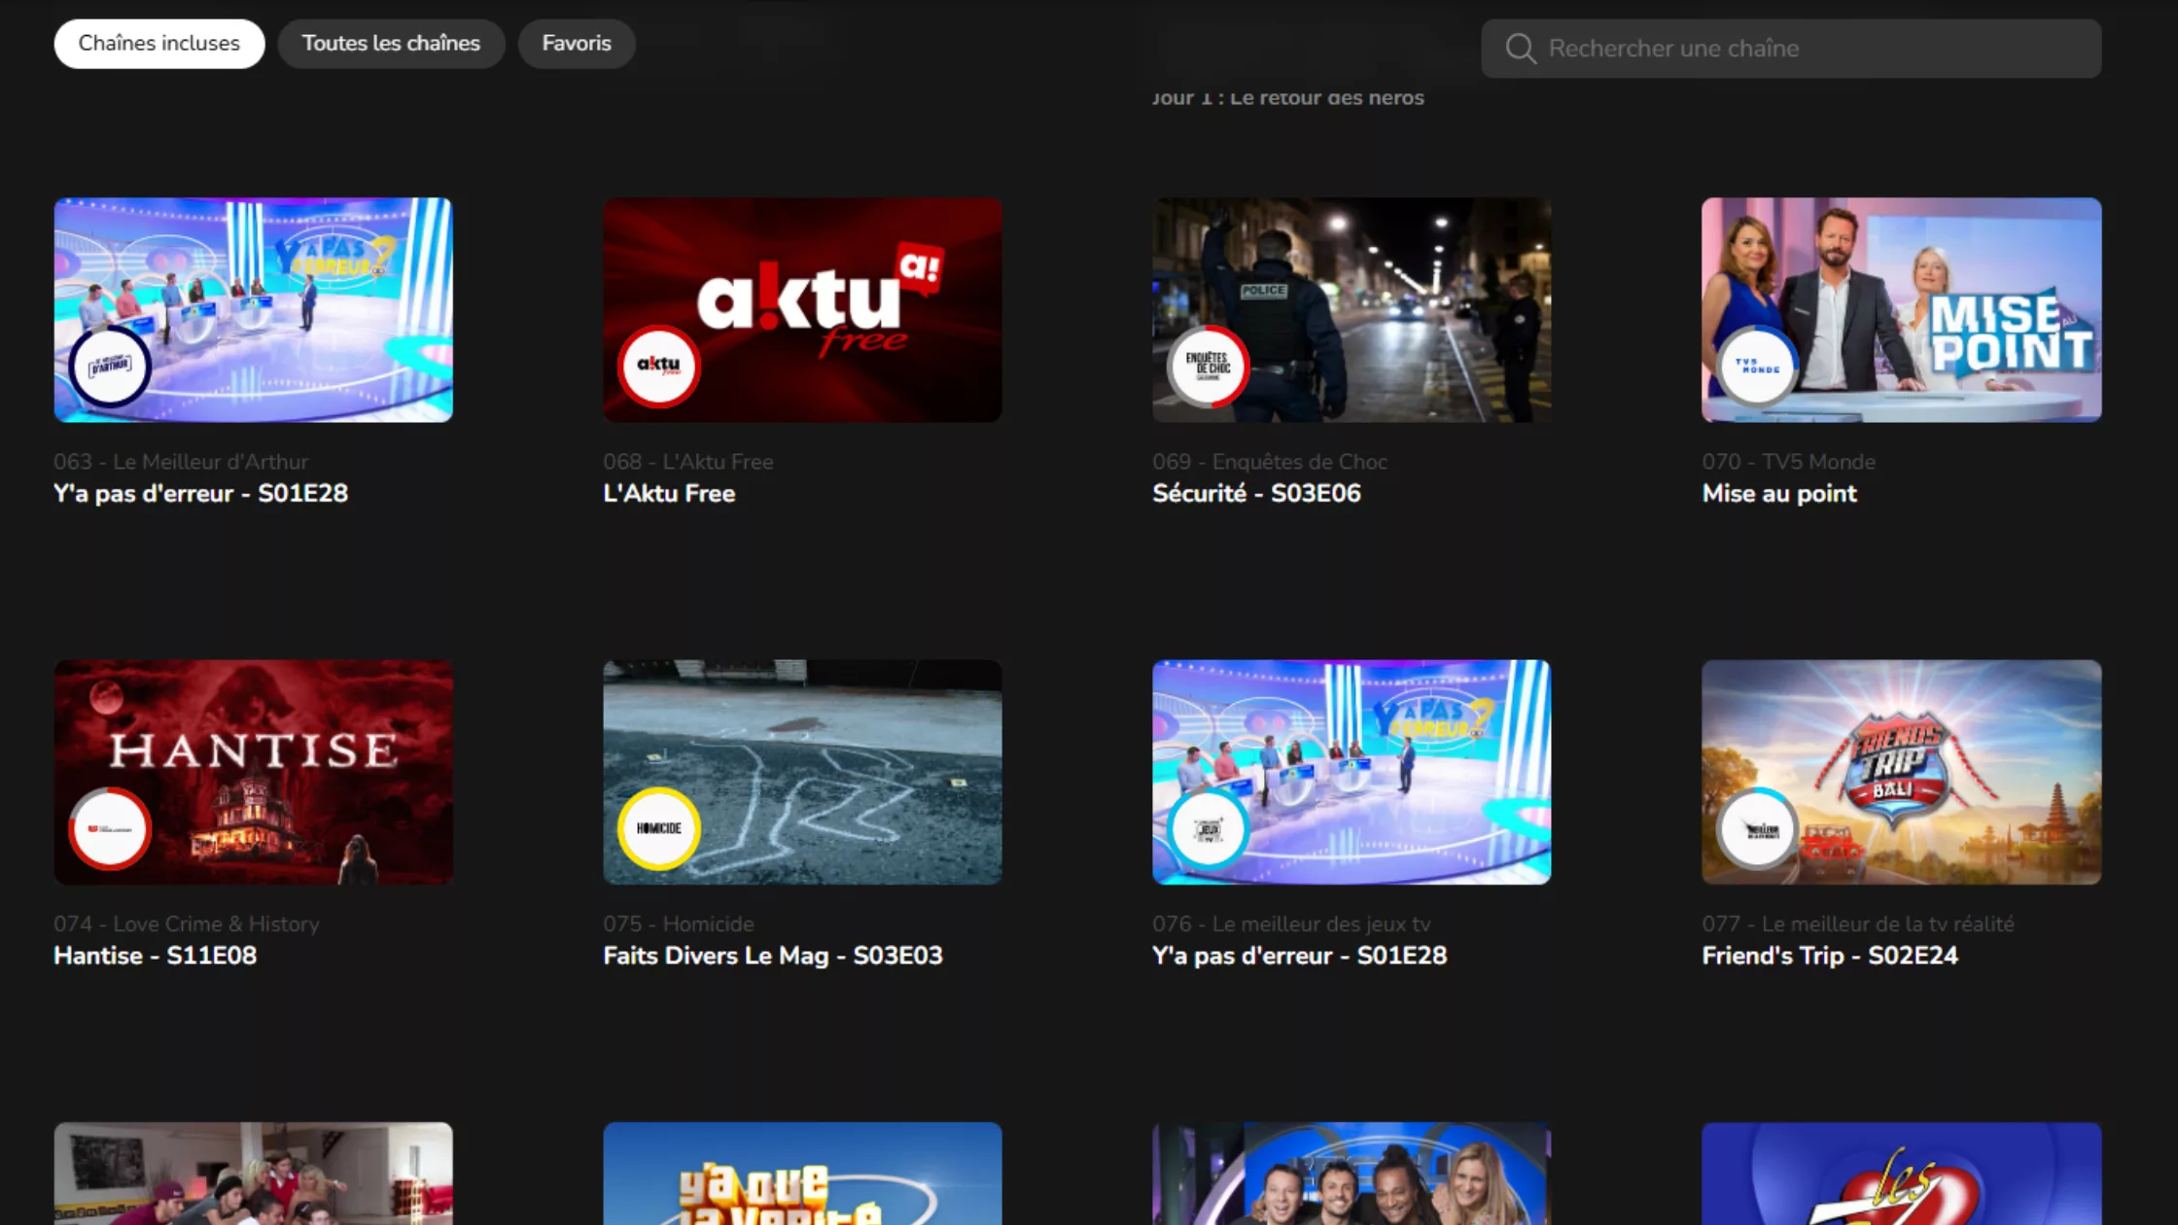The height and width of the screenshot is (1225, 2178).
Task: Click the TV5 Monde circular logo
Action: click(1757, 367)
